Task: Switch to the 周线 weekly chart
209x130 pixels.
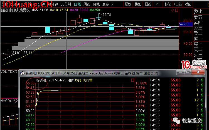Action: (x=87, y=4)
